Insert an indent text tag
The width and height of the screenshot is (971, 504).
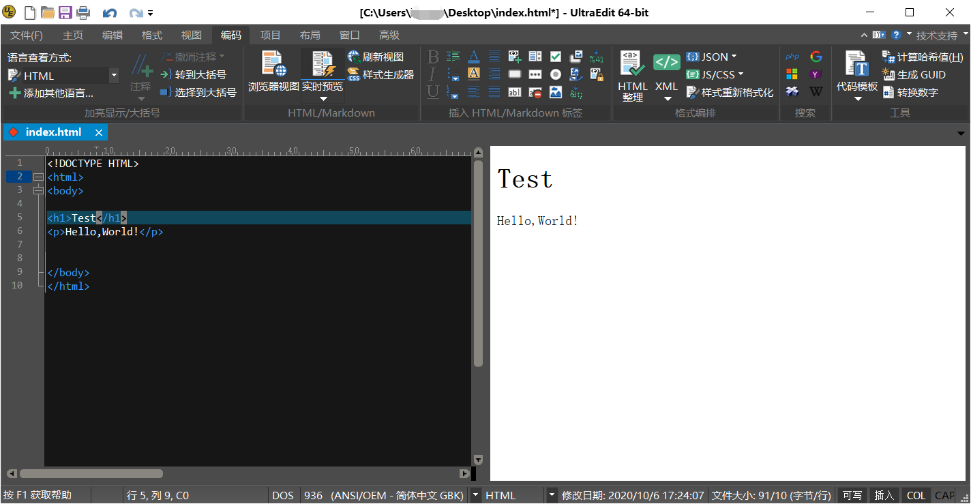453,56
